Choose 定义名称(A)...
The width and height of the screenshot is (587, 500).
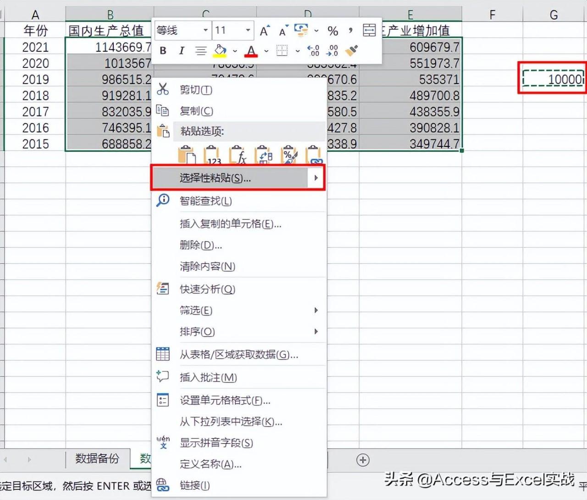coord(239,464)
